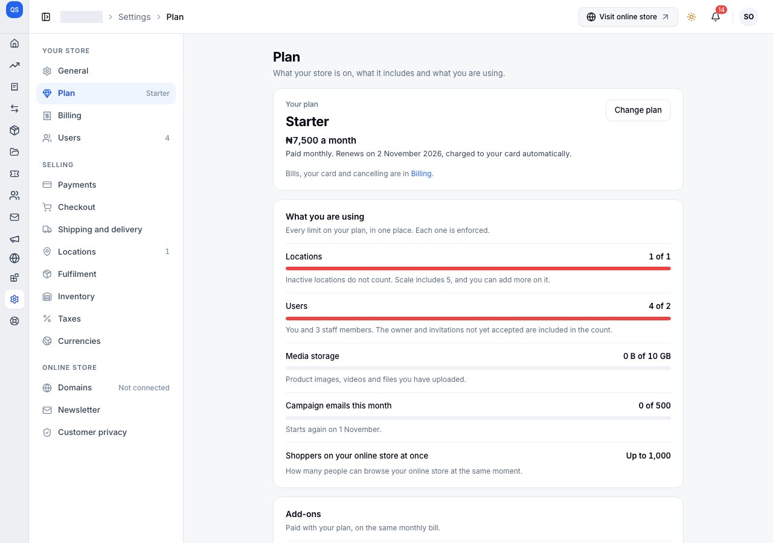Go to Home via the house icon
The image size is (773, 543).
tap(14, 43)
